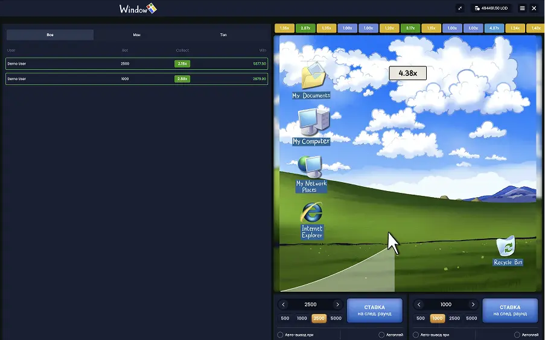Enable Autoplay option in right bet panel

517,335
